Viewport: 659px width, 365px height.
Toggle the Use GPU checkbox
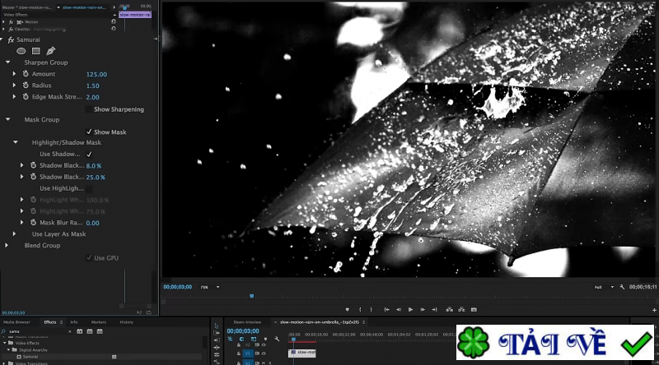pos(89,258)
